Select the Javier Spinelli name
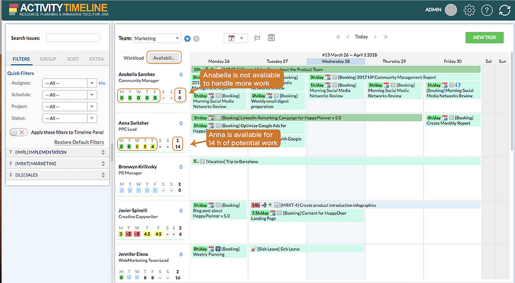515x283 pixels. coord(133,210)
